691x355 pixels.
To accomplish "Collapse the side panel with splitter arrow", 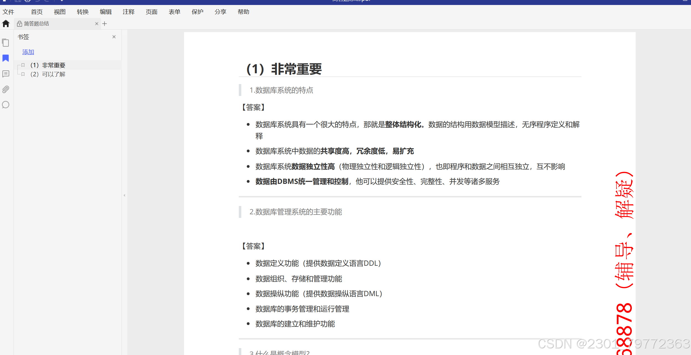I will [125, 195].
